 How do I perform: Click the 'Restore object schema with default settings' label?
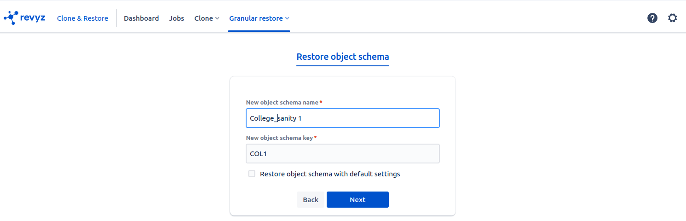pyautogui.click(x=329, y=174)
